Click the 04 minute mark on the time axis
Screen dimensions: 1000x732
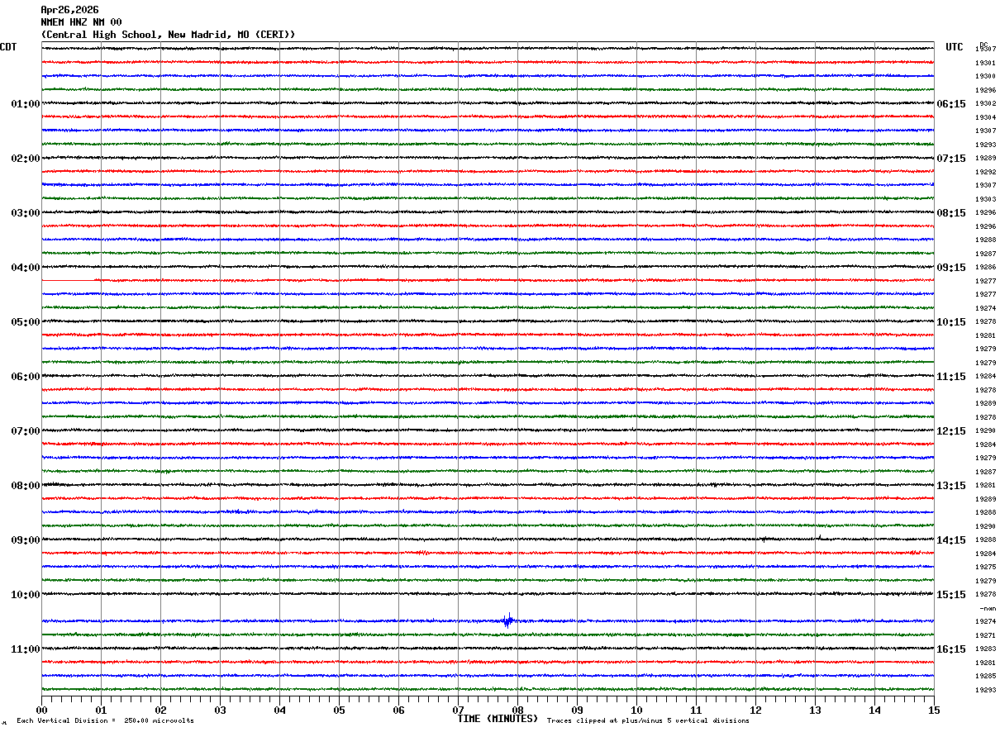point(279,710)
